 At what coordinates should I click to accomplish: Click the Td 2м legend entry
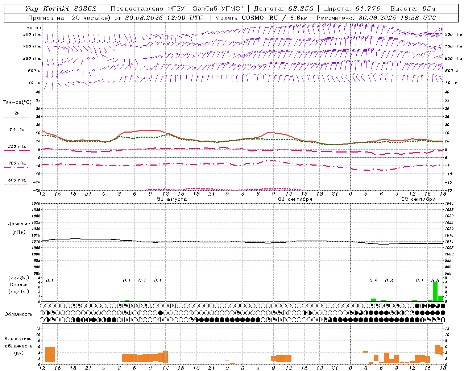point(17,130)
